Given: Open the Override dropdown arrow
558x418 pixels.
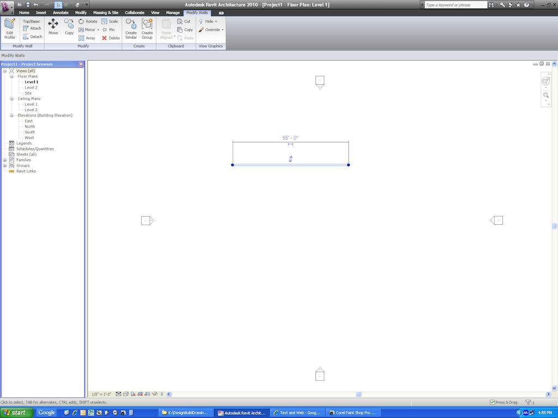Looking at the screenshot, I should (x=223, y=30).
